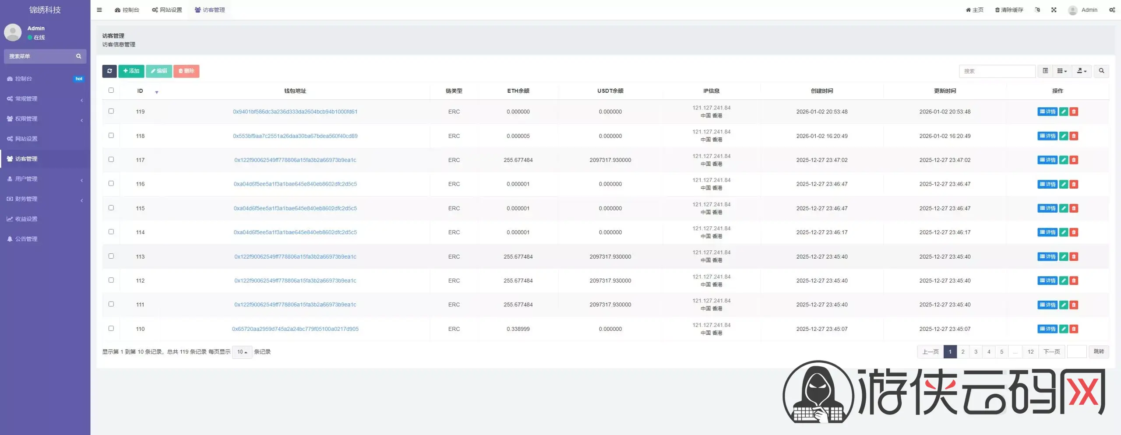Screen dimensions: 1121x435
Task: Click the magnifier search icon beside export
Action: click(x=1101, y=71)
